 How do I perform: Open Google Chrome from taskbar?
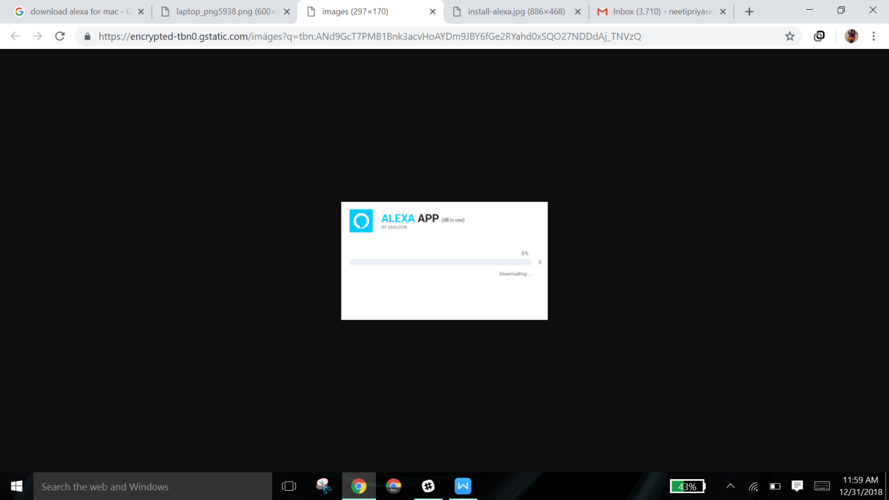point(359,486)
